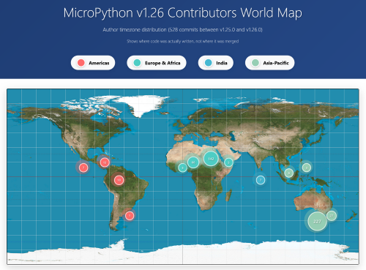Select the blue India bubble in the Indian Ocean
366x270 pixels.
tap(261, 180)
